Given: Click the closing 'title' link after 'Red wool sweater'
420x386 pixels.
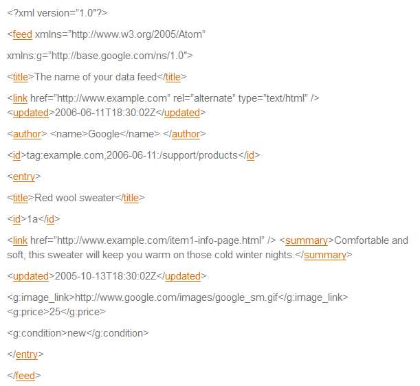Looking at the screenshot, I should pos(131,198).
